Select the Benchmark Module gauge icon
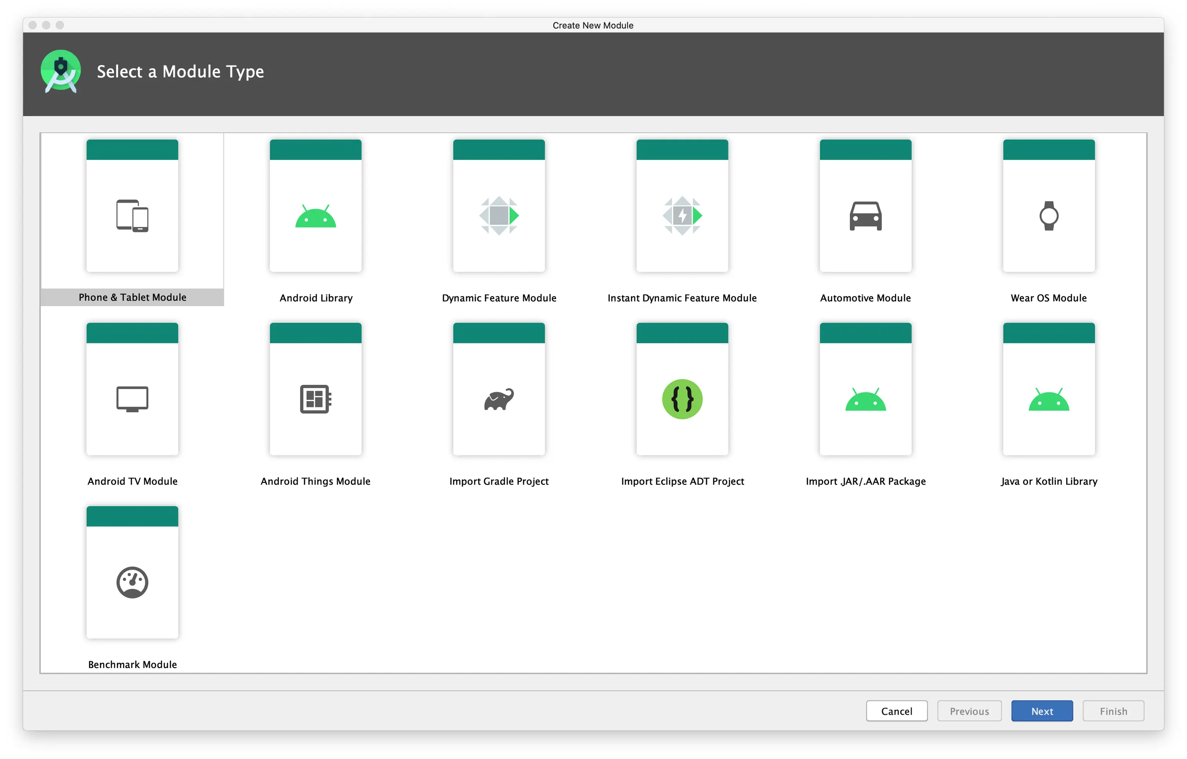The image size is (1187, 759). click(x=132, y=582)
